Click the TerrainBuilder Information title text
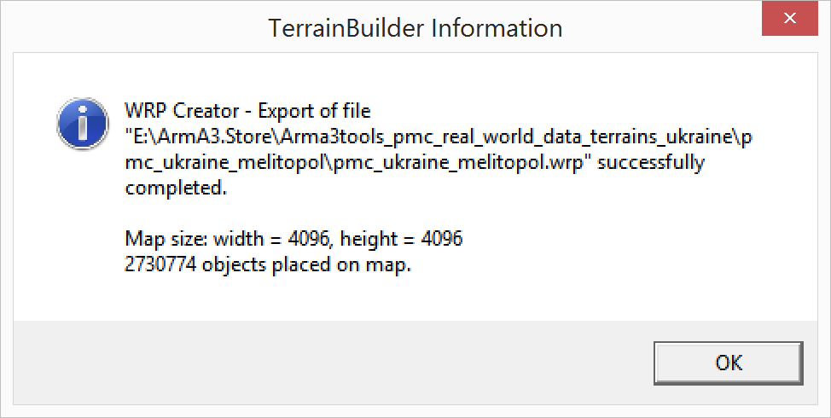Viewport: 831px width, 418px height. pyautogui.click(x=415, y=27)
